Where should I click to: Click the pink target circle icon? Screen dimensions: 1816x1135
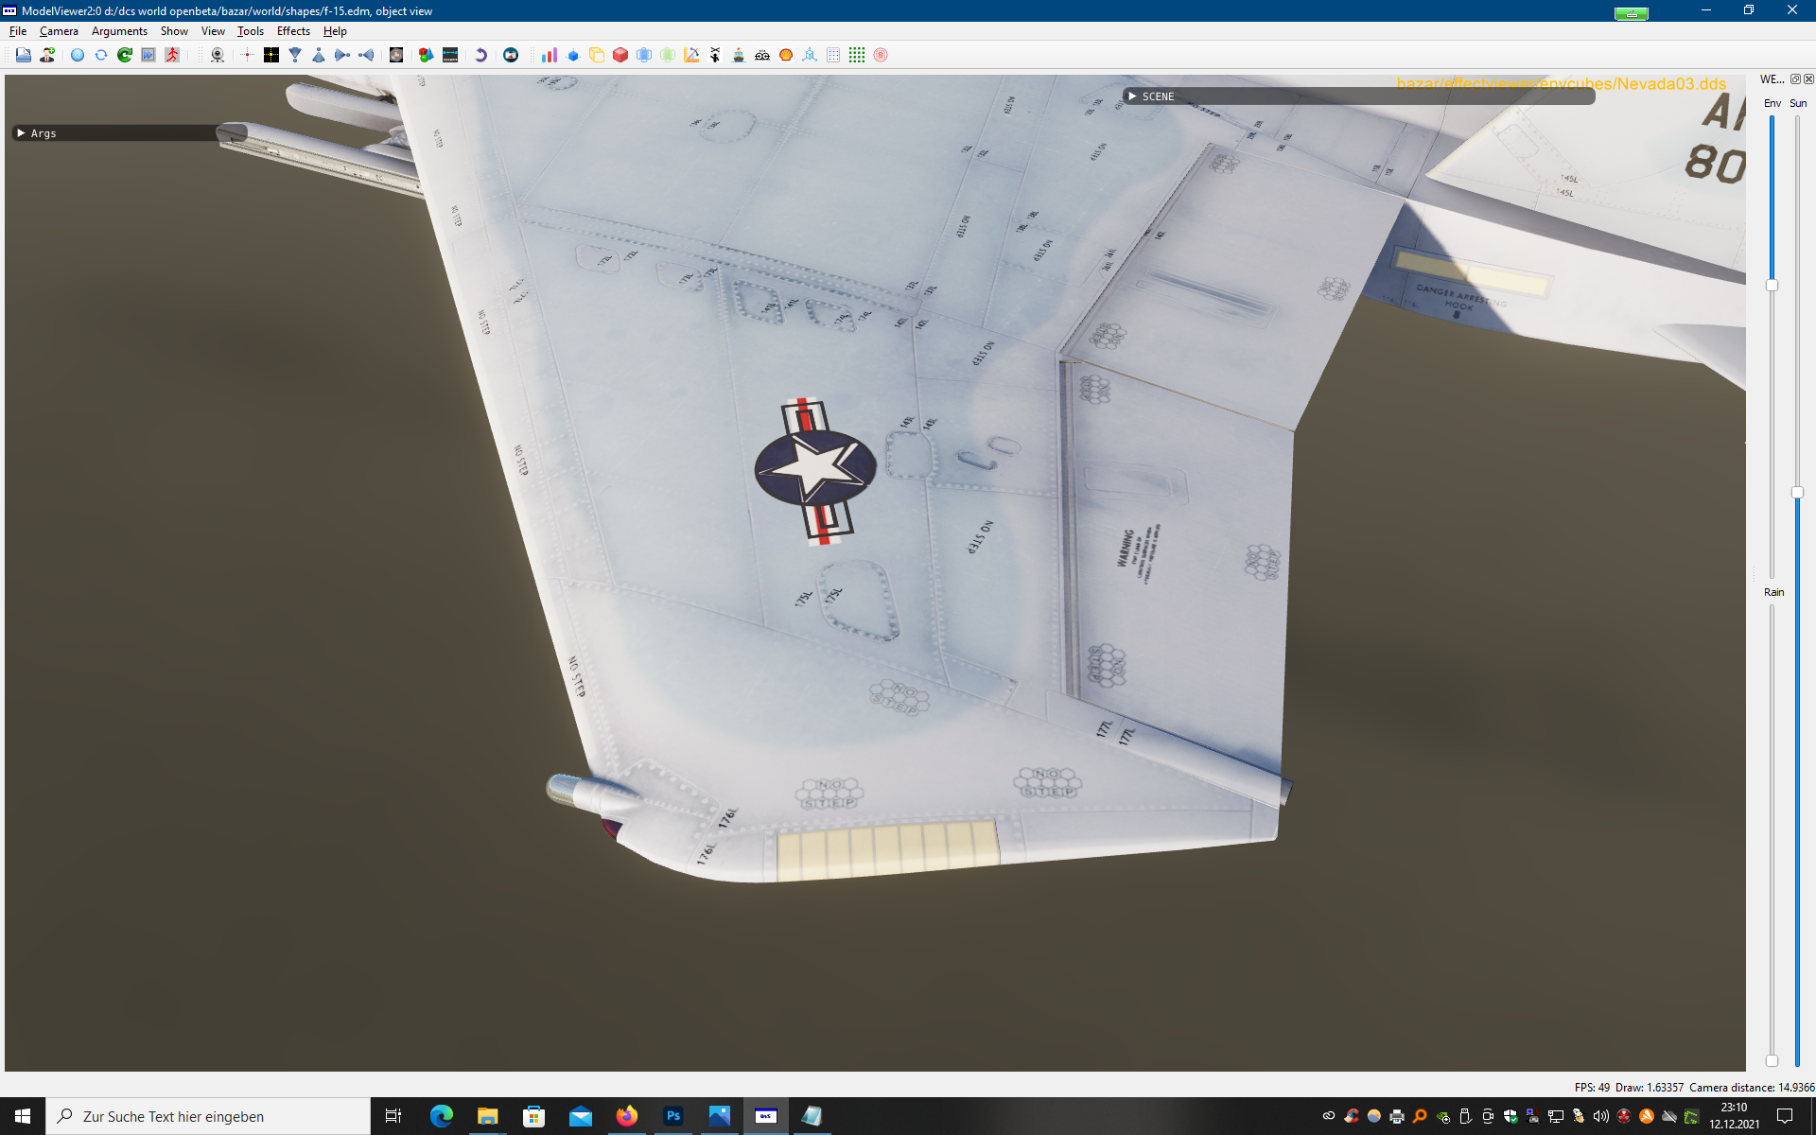pyautogui.click(x=881, y=55)
